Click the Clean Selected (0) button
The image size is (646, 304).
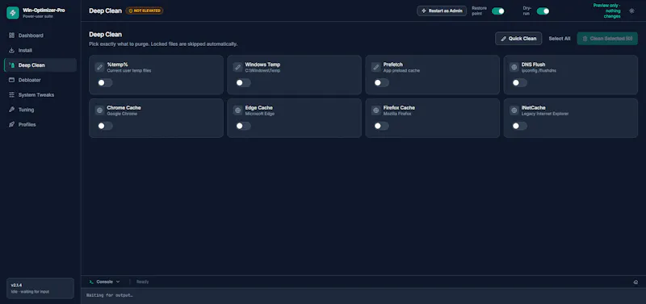[607, 39]
